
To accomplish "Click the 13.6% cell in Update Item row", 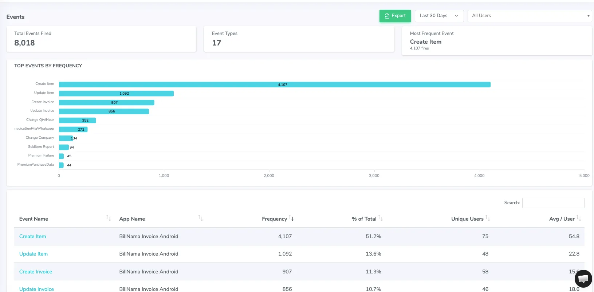I will (x=373, y=254).
